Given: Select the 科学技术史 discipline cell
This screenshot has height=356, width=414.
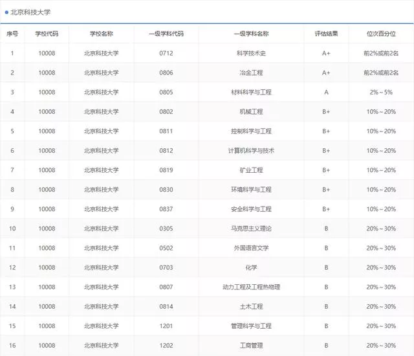Looking at the screenshot, I should [x=251, y=53].
